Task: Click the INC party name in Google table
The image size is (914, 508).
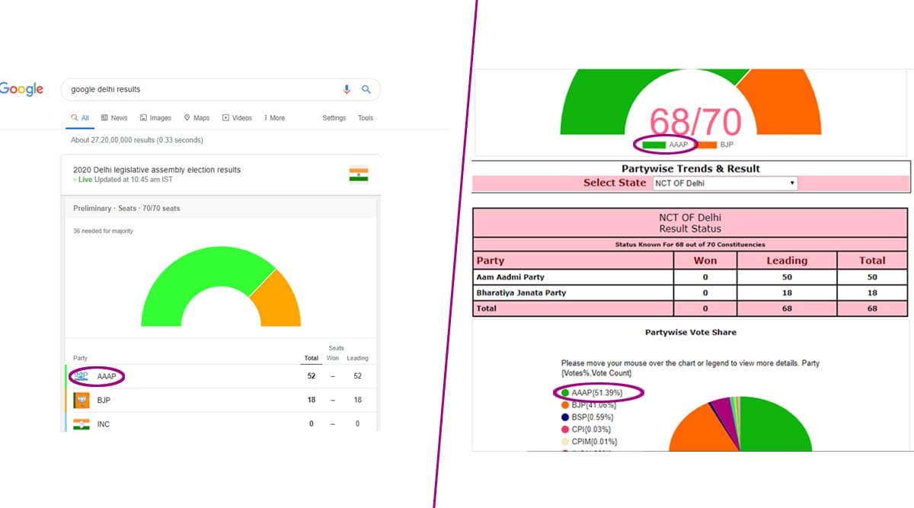Action: pos(103,424)
